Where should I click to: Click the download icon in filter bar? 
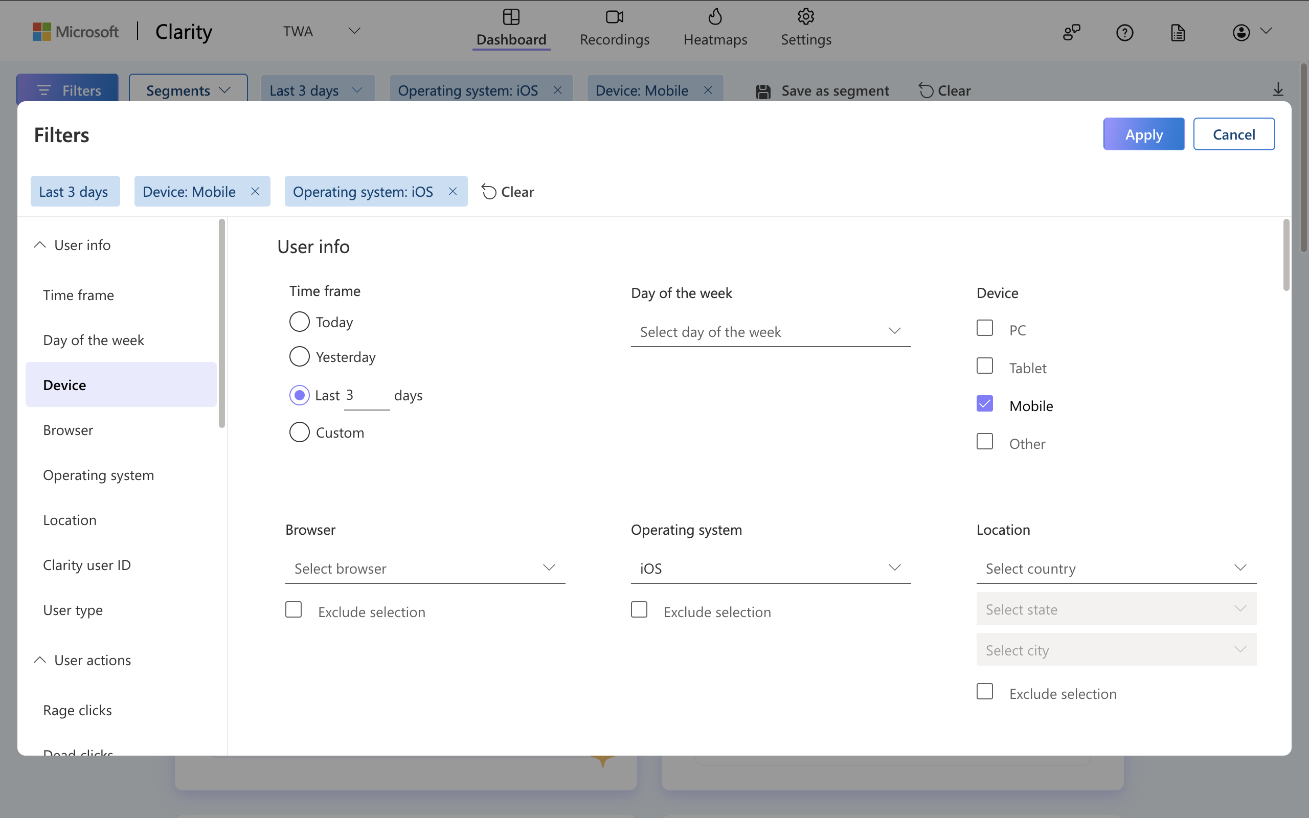[1278, 89]
